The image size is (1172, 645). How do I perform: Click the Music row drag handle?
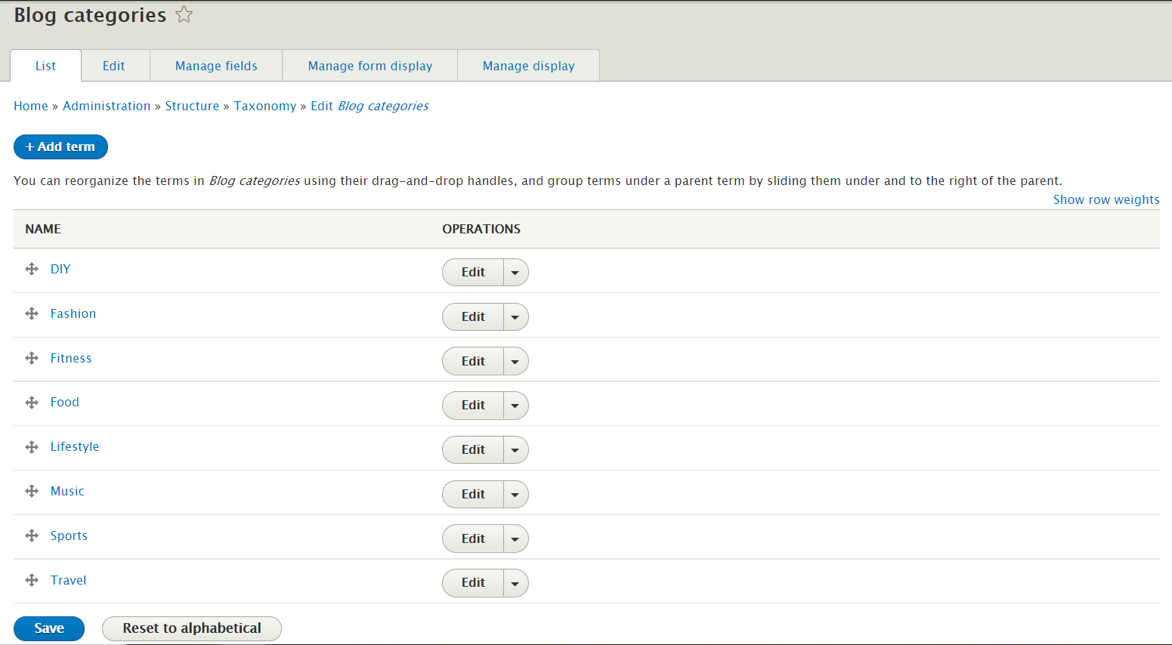(x=32, y=491)
